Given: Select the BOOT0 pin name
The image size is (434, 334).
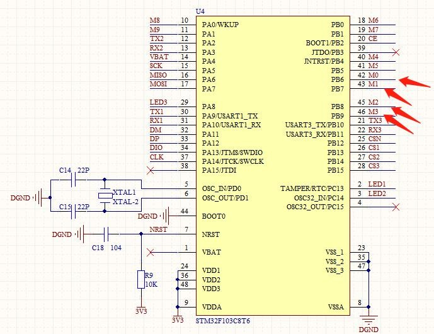Looking at the screenshot, I should [214, 216].
